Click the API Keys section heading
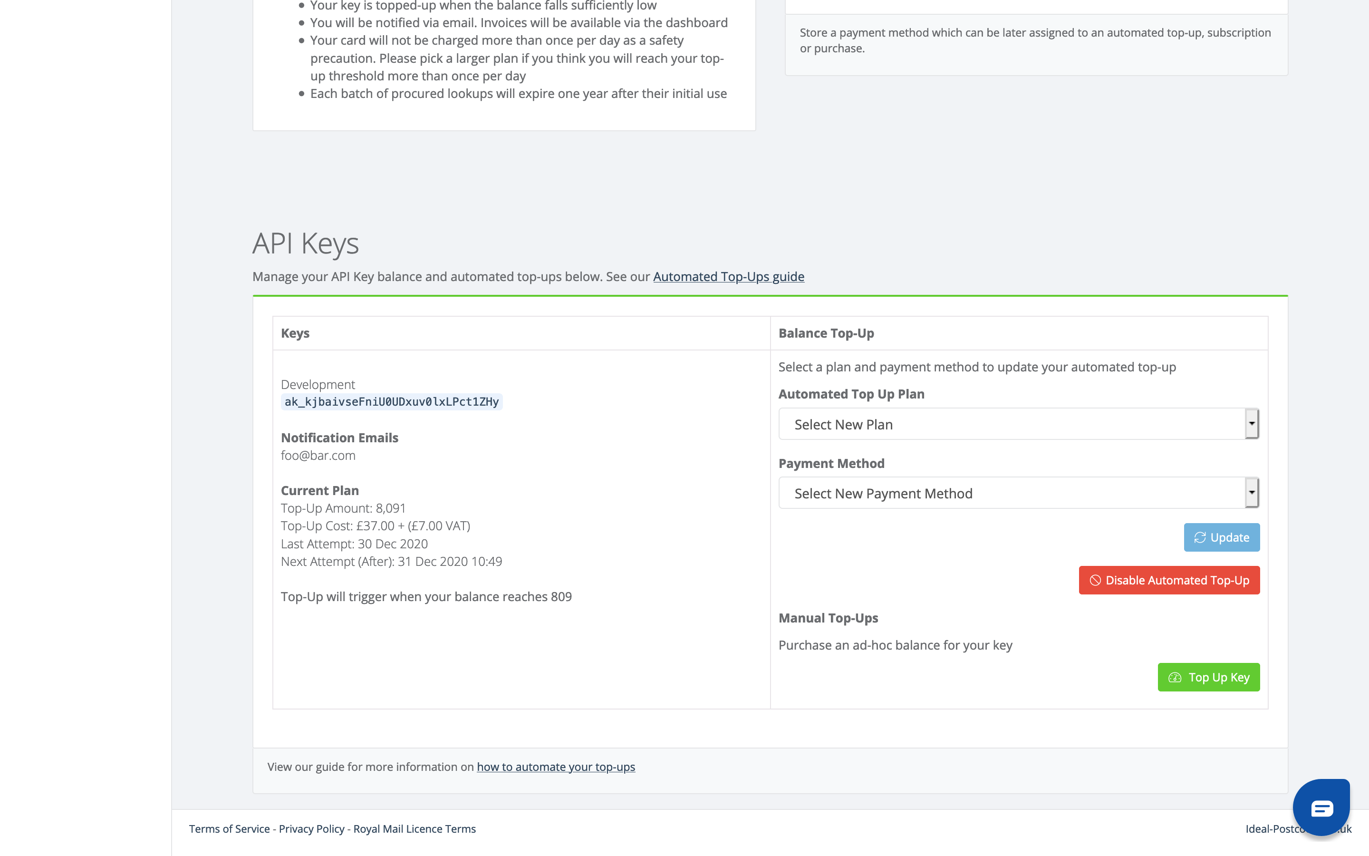The image size is (1369, 856). point(306,243)
